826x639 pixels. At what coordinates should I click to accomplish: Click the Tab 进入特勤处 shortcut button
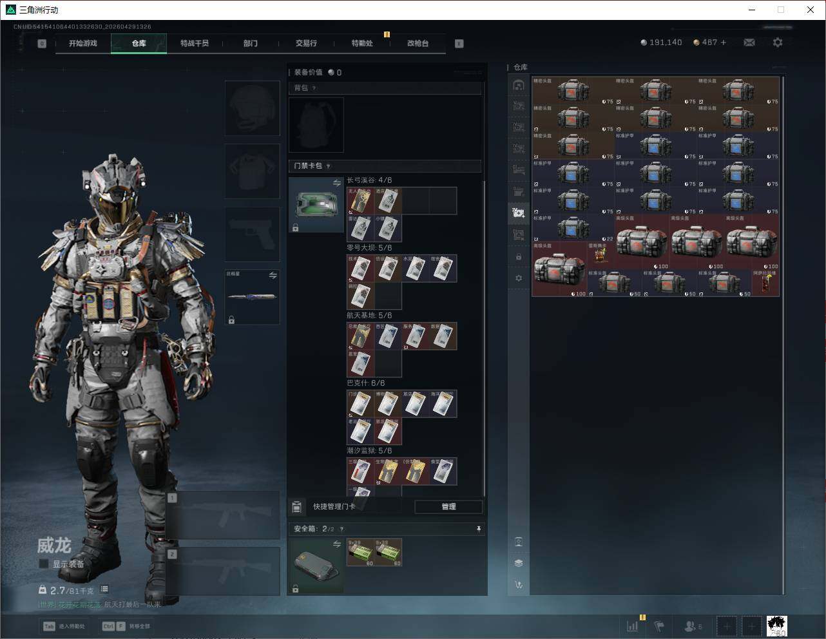click(64, 626)
